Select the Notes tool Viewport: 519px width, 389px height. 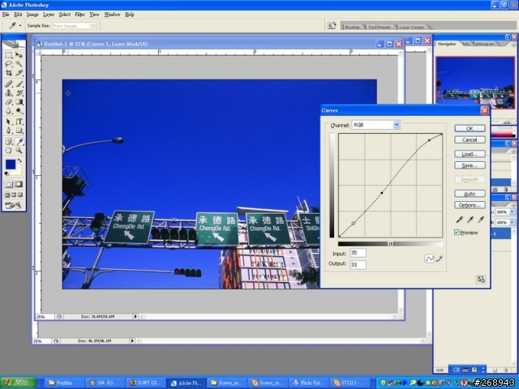(x=9, y=142)
